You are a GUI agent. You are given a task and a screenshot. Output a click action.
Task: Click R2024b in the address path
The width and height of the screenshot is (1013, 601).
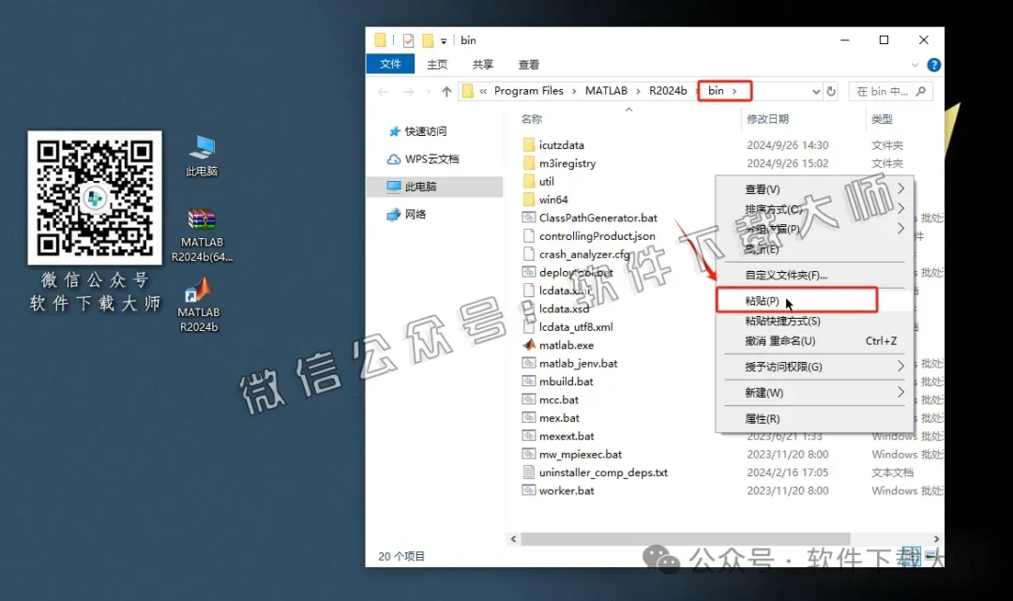point(668,91)
